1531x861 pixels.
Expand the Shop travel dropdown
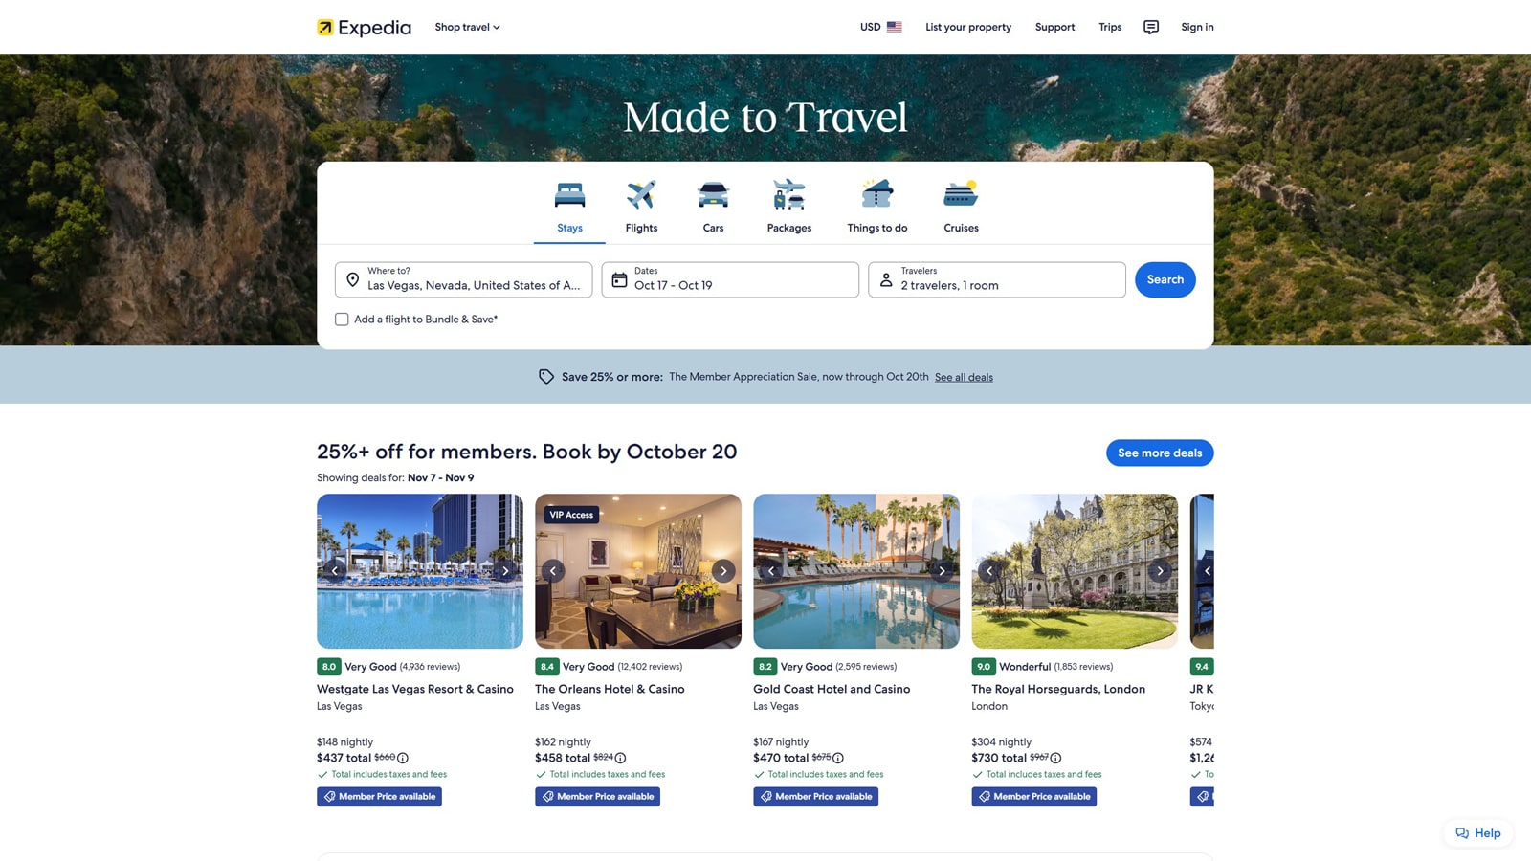click(x=467, y=27)
